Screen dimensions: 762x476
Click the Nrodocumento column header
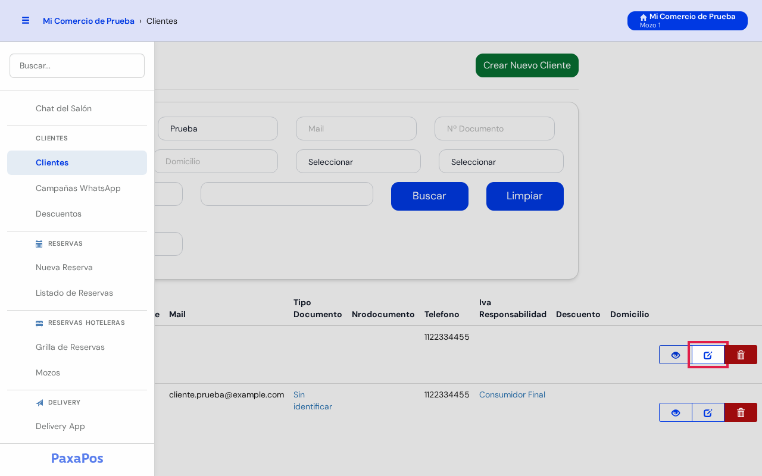click(x=383, y=314)
